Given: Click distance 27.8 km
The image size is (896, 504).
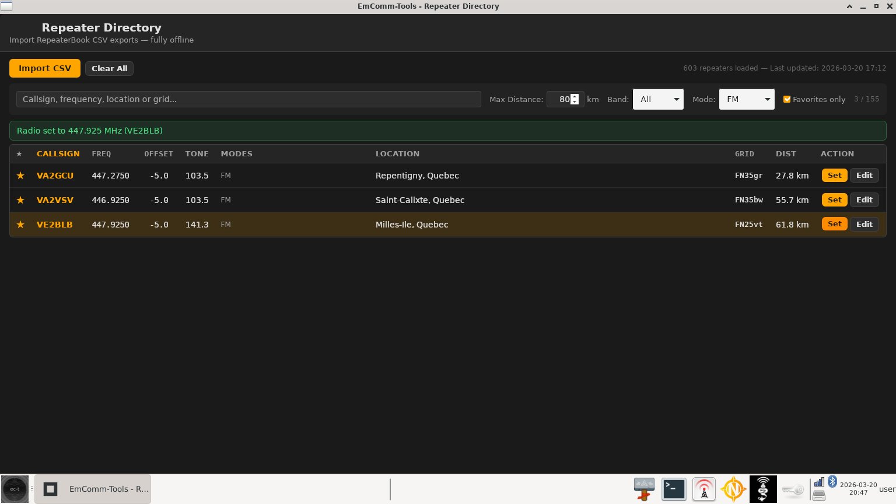Looking at the screenshot, I should (792, 176).
